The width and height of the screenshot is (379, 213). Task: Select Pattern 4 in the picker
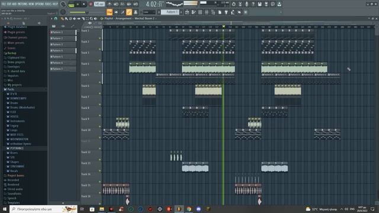[x=63, y=51]
